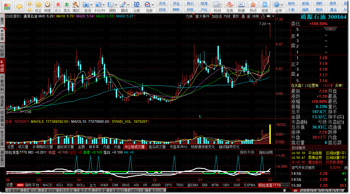Click the colorful home grid icon
Viewport: 350px width, 194px height.
[7, 6]
